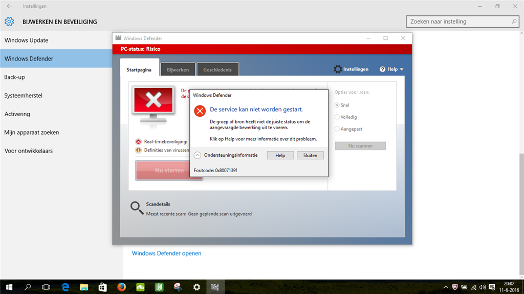Open the volume control tray icon

tap(483, 287)
